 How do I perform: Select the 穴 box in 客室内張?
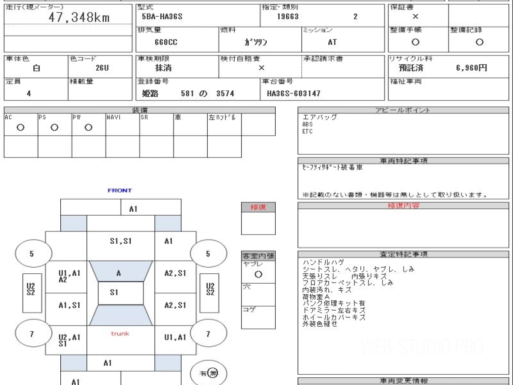pyautogui.click(x=258, y=295)
